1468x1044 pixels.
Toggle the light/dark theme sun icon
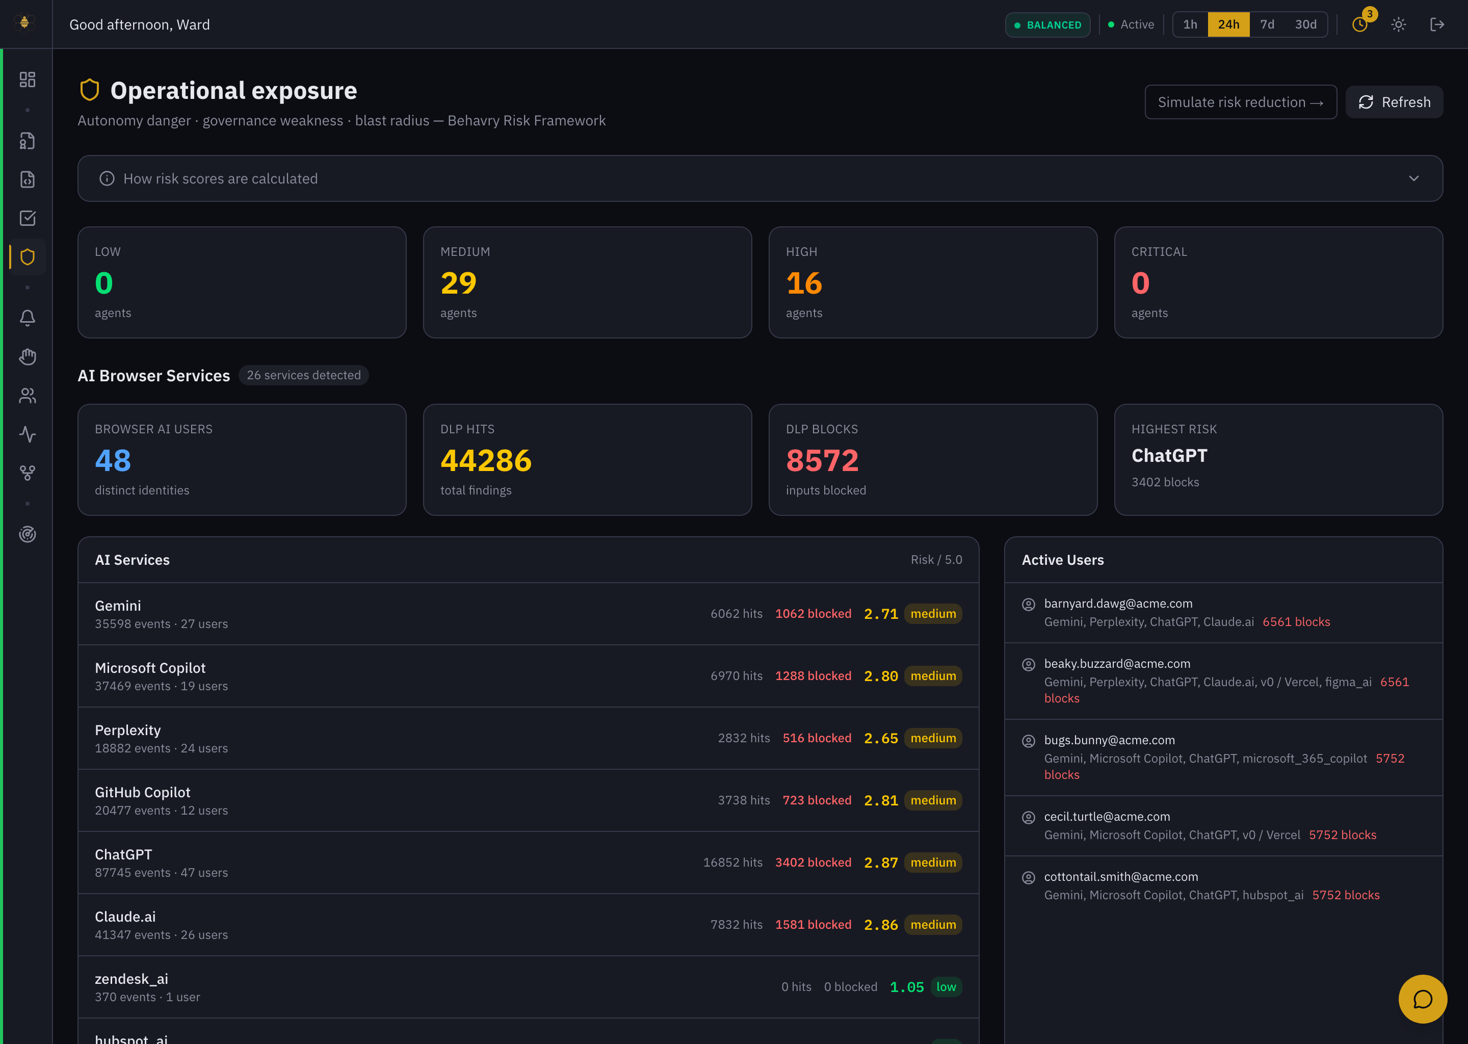(x=1399, y=24)
